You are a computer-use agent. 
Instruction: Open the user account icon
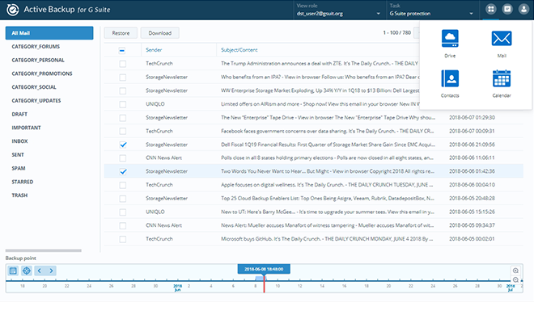click(x=523, y=9)
